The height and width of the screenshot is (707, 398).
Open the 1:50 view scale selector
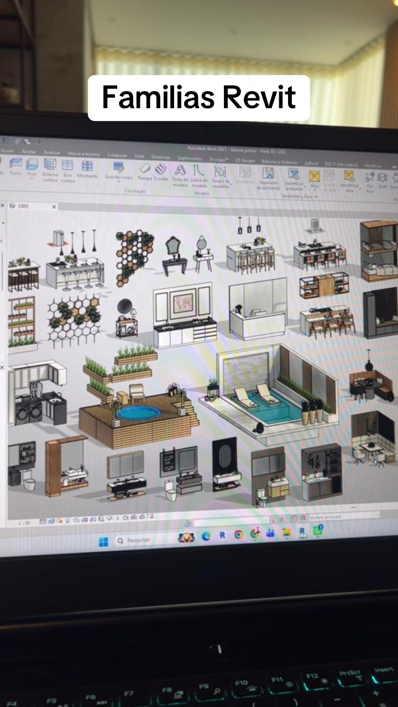(24, 523)
